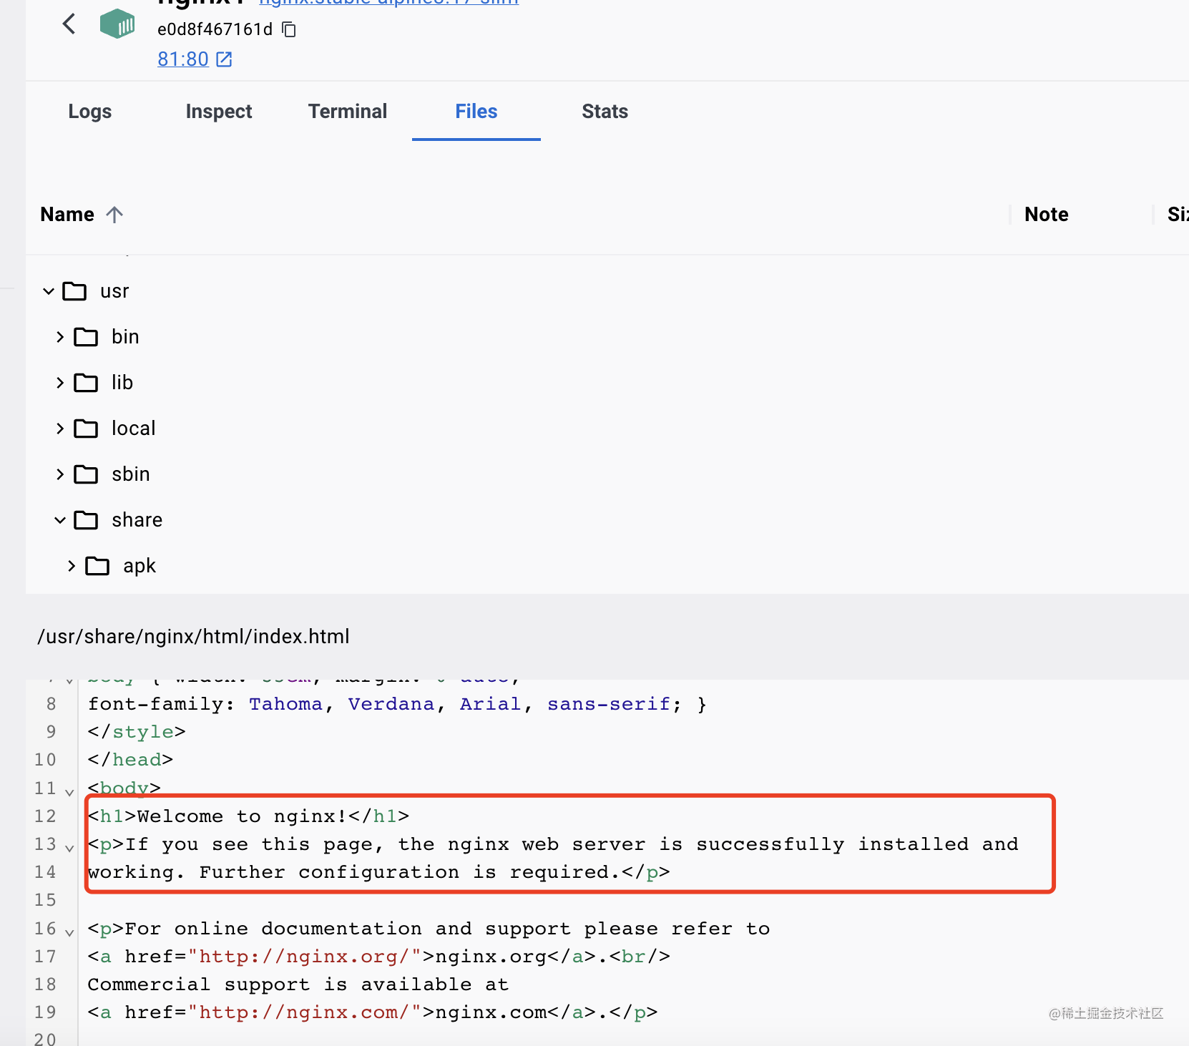Screen dimensions: 1189x1046
Task: Click the http://nginx.com/ href string
Action: (x=305, y=1012)
